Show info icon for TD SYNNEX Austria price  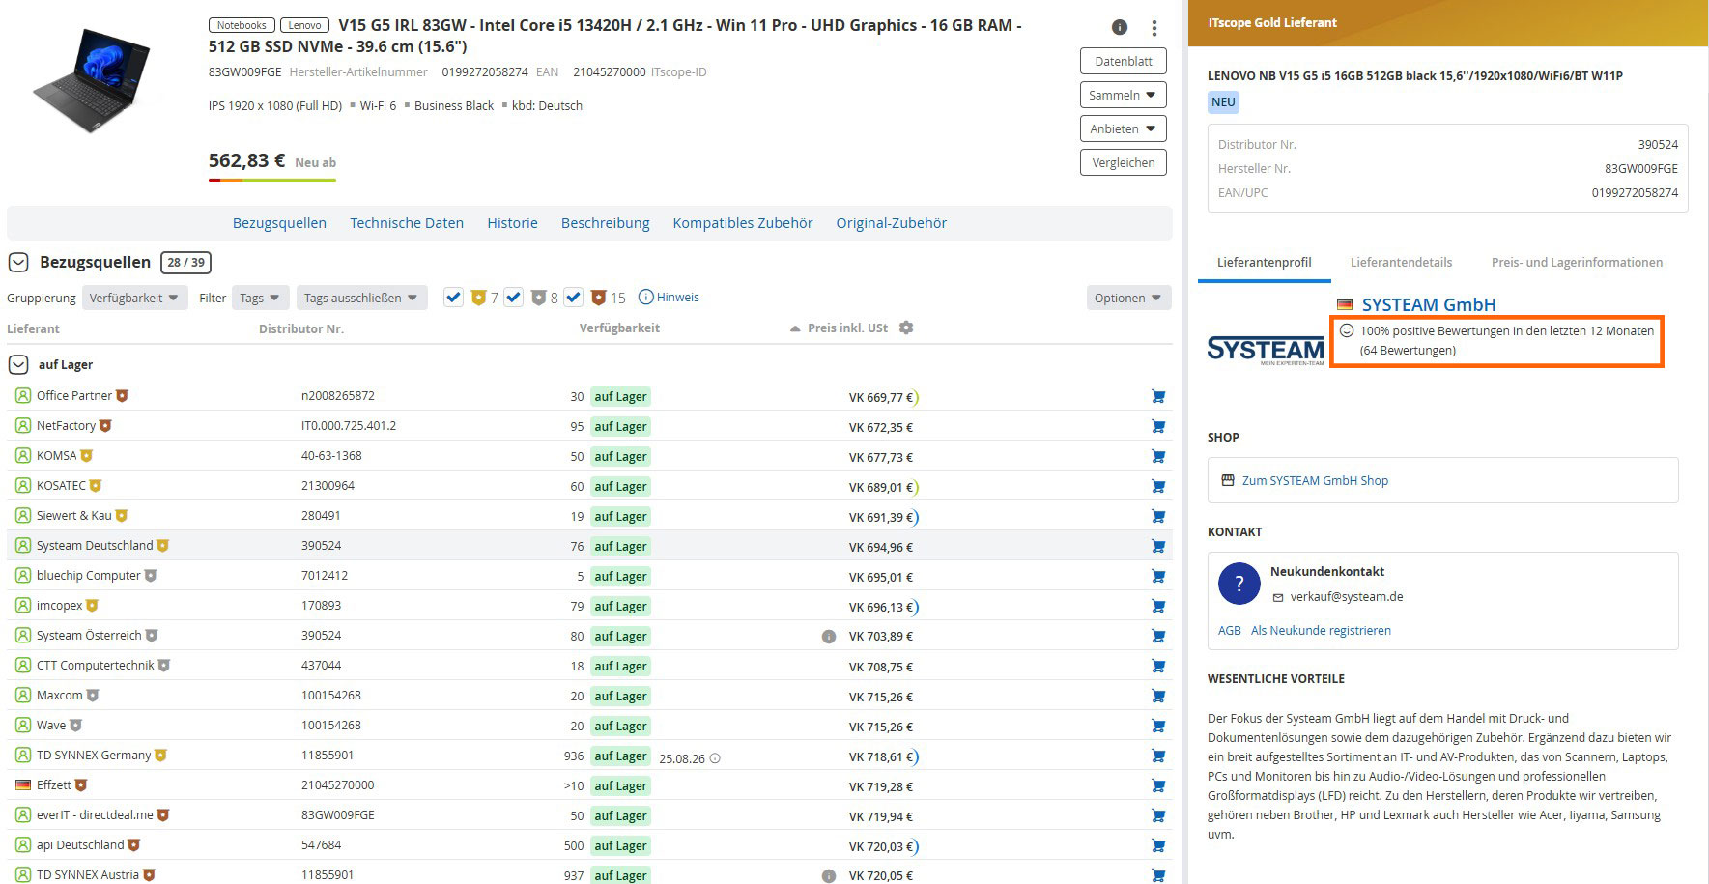829,876
